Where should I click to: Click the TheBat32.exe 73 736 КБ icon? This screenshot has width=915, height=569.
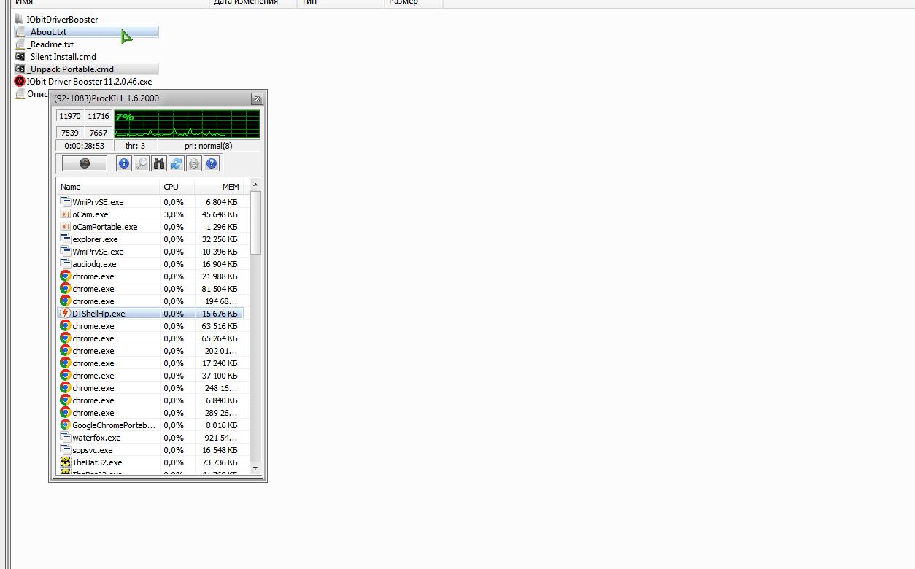(x=65, y=462)
